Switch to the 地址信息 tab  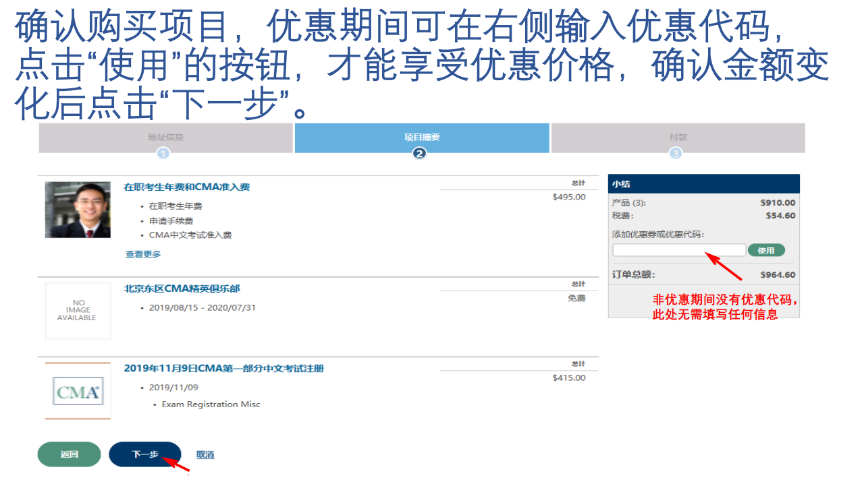click(x=165, y=138)
